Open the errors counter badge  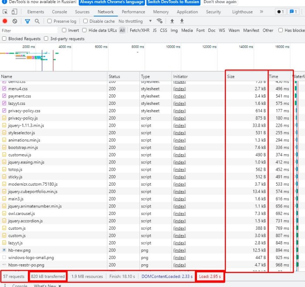pos(281,12)
